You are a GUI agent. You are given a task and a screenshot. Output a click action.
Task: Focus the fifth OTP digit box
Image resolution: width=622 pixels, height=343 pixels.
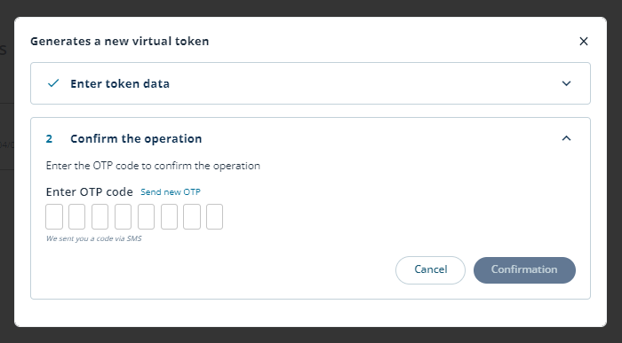coord(146,217)
